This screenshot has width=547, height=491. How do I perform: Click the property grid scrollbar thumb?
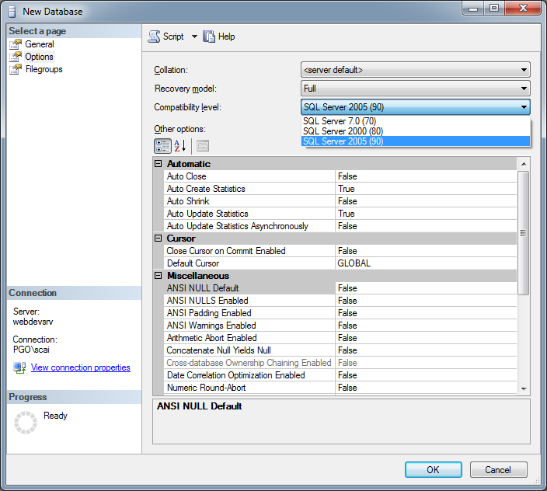523,233
